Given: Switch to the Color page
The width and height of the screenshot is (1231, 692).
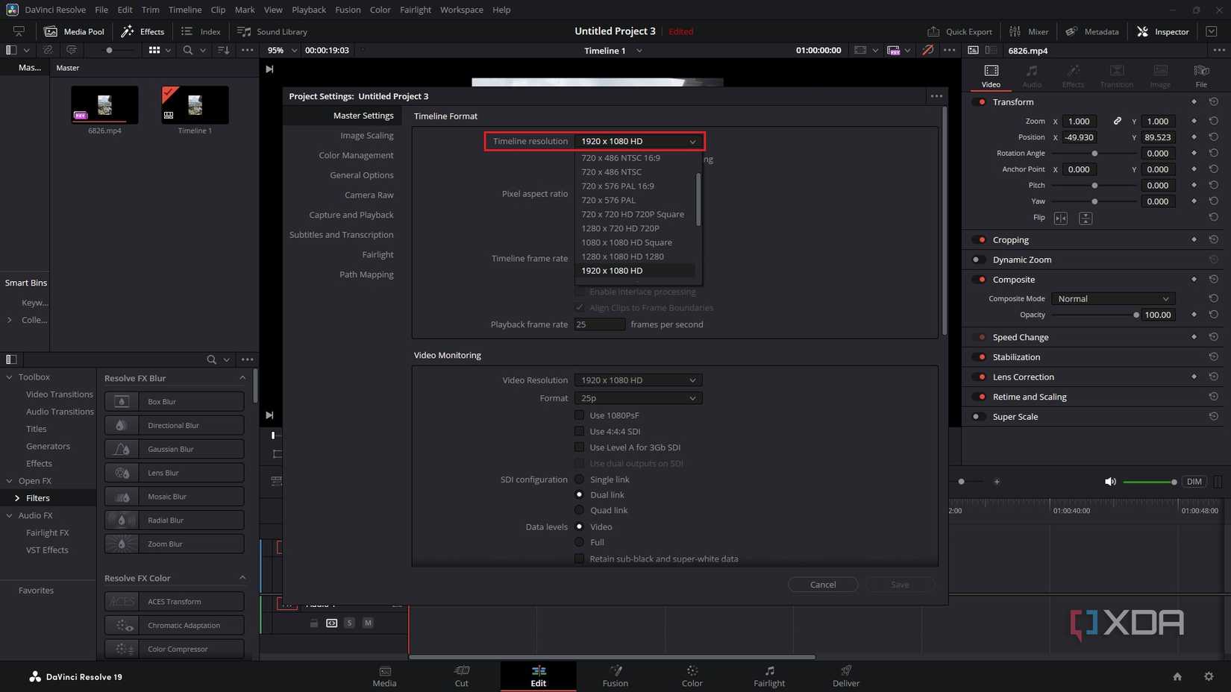Looking at the screenshot, I should click(692, 676).
